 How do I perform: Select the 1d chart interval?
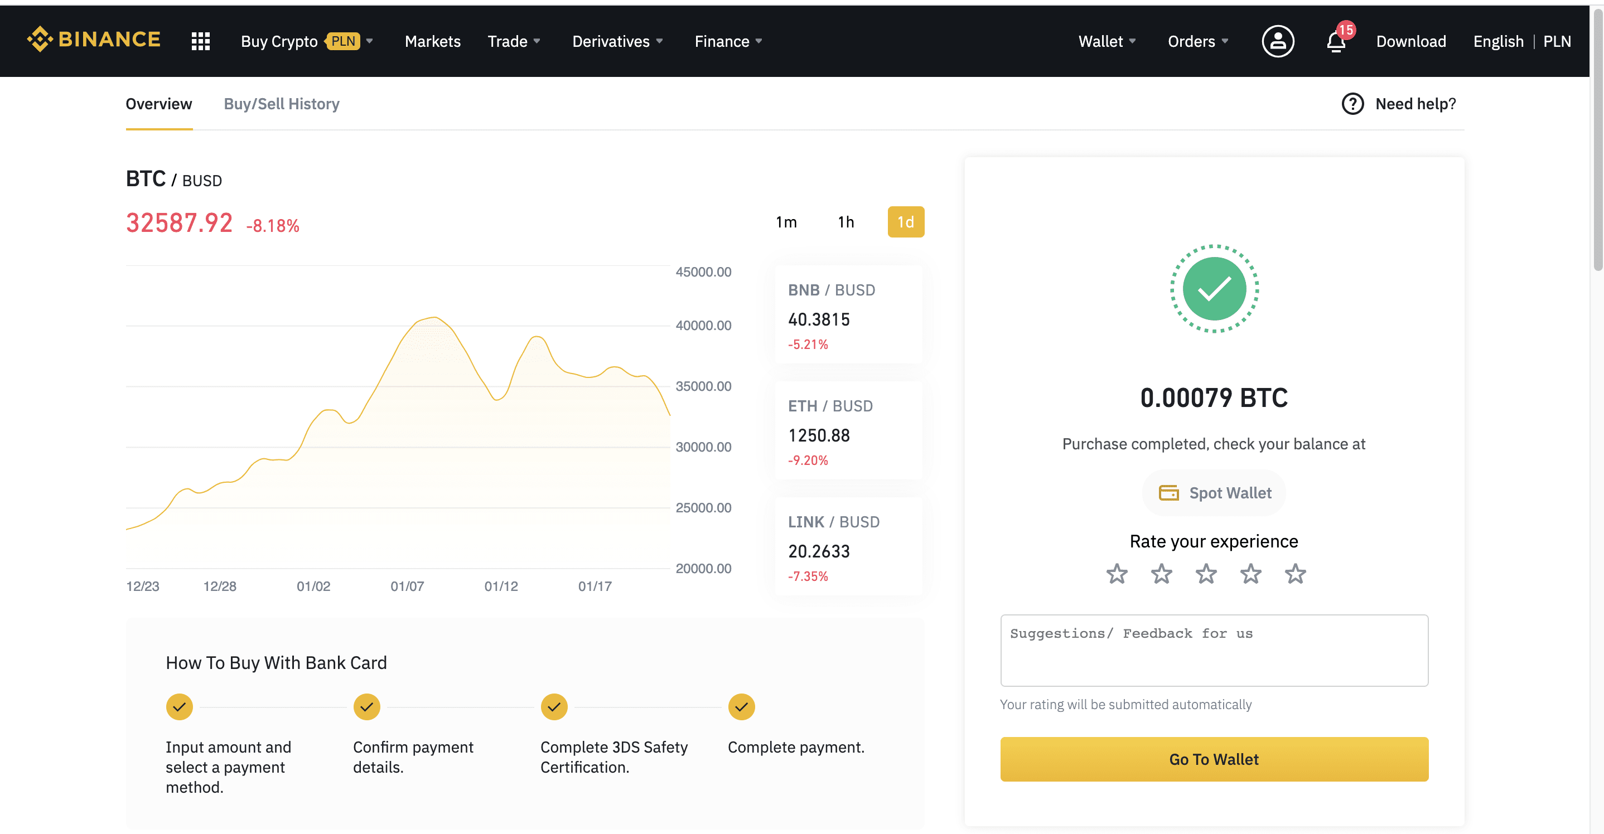tap(905, 221)
